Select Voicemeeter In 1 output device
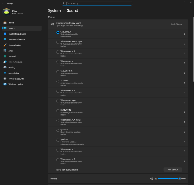 pyautogui.click(x=58, y=62)
